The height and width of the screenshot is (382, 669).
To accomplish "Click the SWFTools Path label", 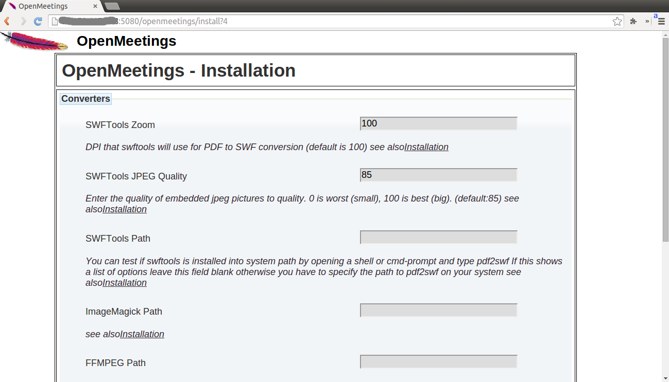I will click(x=118, y=239).
